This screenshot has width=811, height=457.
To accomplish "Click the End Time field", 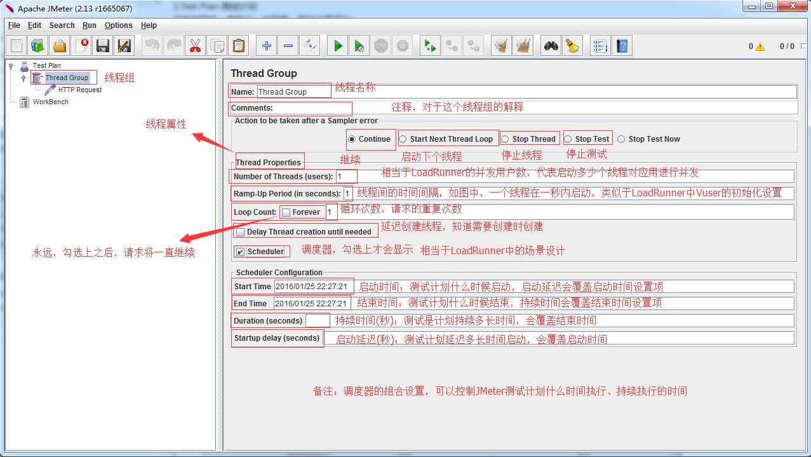I will 534,304.
